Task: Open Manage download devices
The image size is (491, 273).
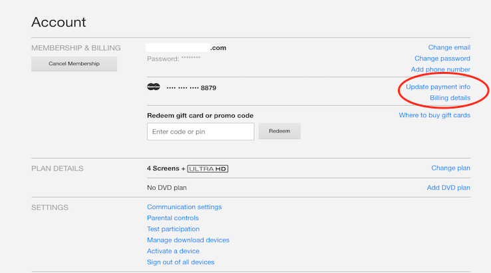Action: point(188,240)
